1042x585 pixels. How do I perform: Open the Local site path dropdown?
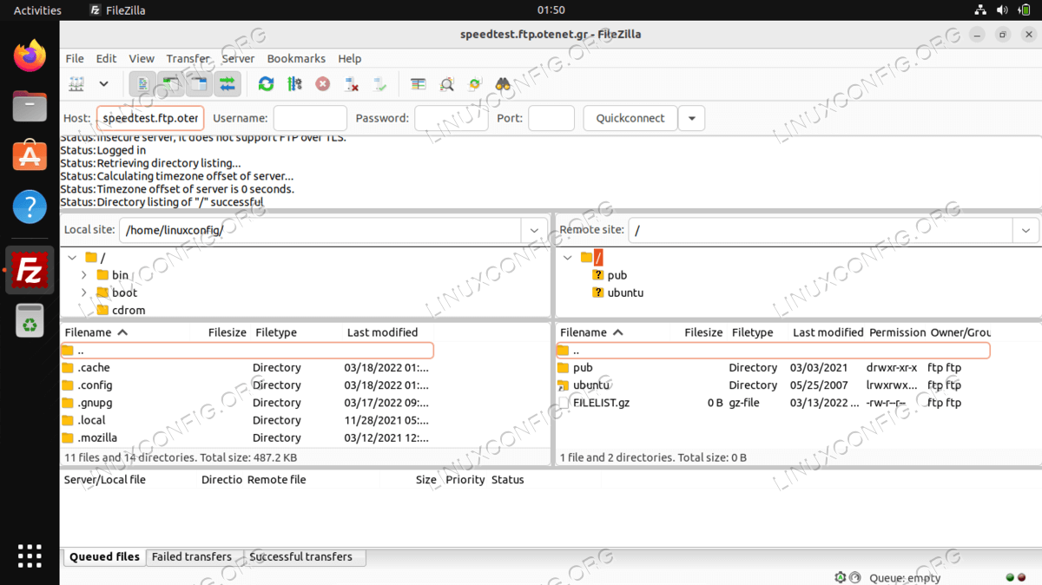(x=533, y=230)
